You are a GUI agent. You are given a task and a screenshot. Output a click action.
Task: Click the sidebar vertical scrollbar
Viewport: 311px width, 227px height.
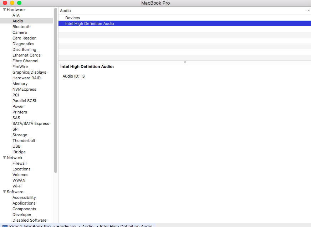point(56,89)
